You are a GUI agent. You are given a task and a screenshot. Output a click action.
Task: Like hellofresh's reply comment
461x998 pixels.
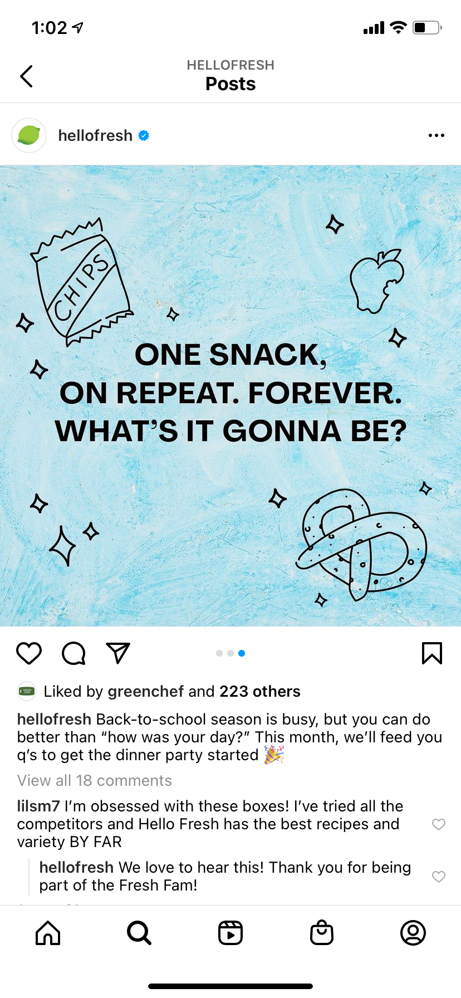click(439, 877)
